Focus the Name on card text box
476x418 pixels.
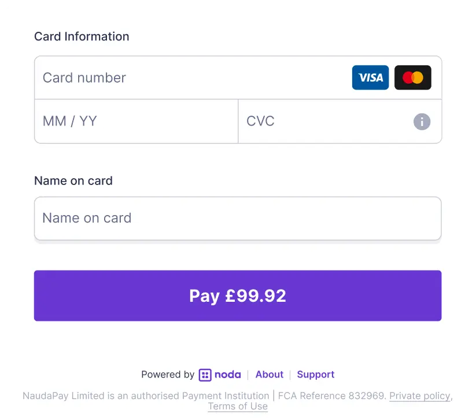tap(237, 219)
